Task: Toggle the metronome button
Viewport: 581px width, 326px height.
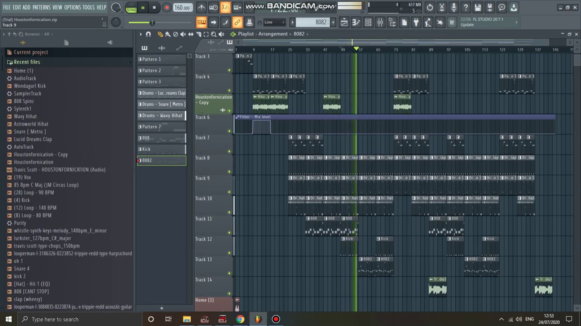Action: 202,7
